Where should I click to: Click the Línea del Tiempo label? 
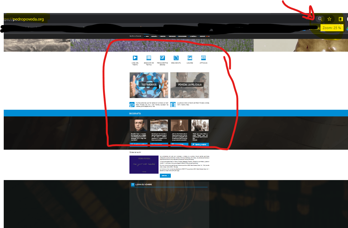(135, 64)
